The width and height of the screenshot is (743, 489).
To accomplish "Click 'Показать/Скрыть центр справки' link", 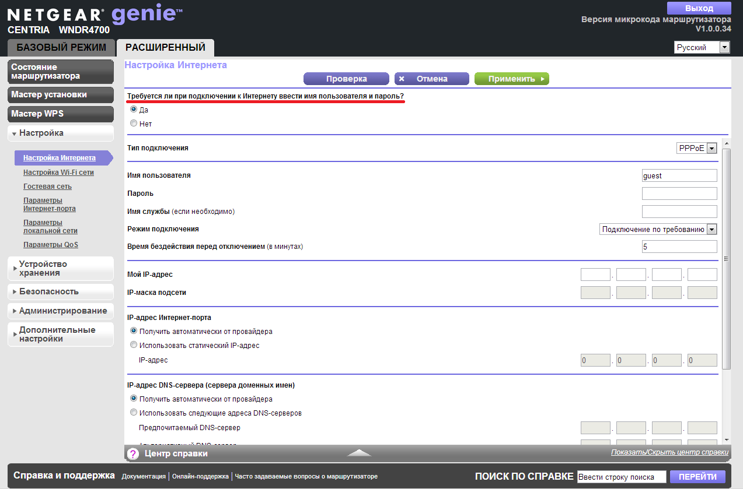I will click(669, 452).
